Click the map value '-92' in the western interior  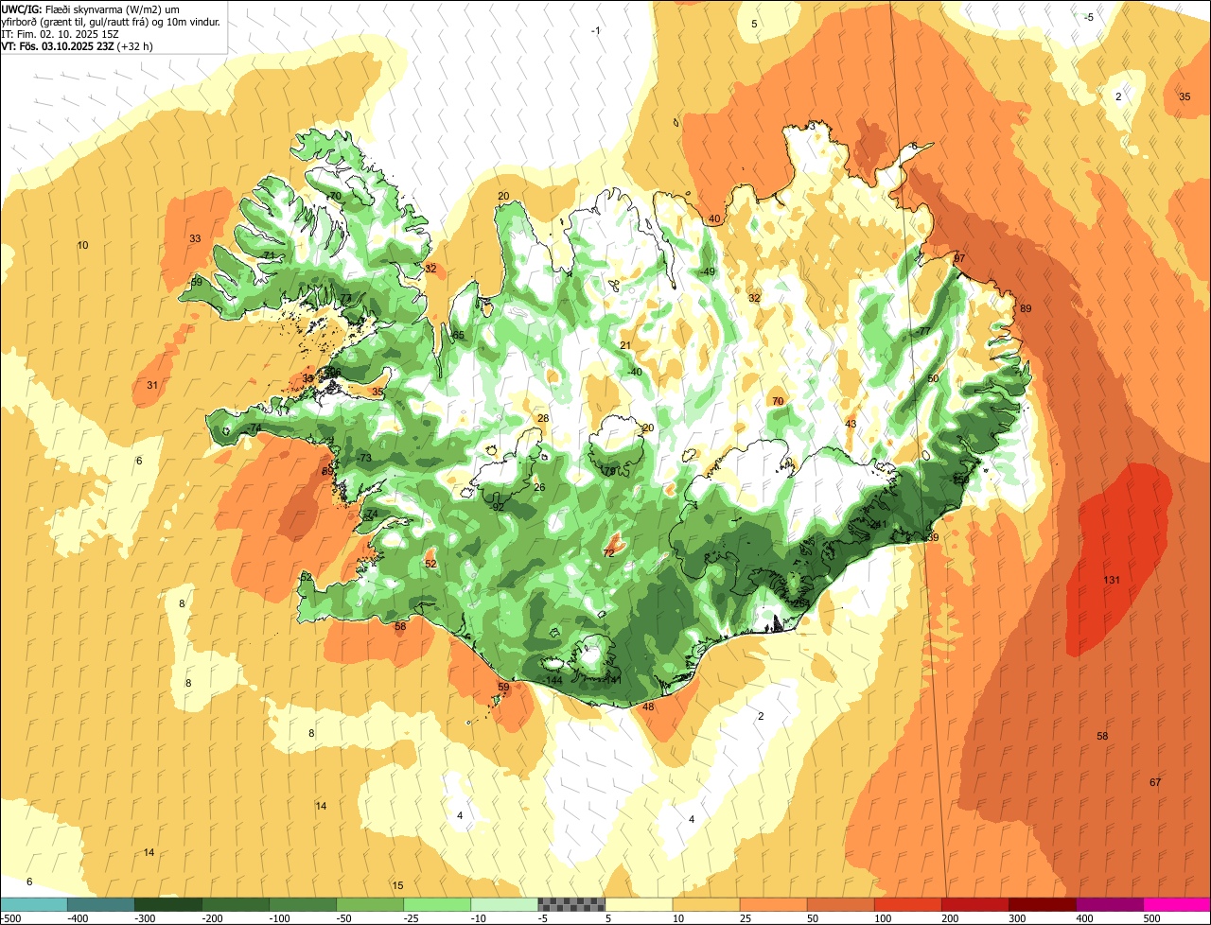point(497,507)
